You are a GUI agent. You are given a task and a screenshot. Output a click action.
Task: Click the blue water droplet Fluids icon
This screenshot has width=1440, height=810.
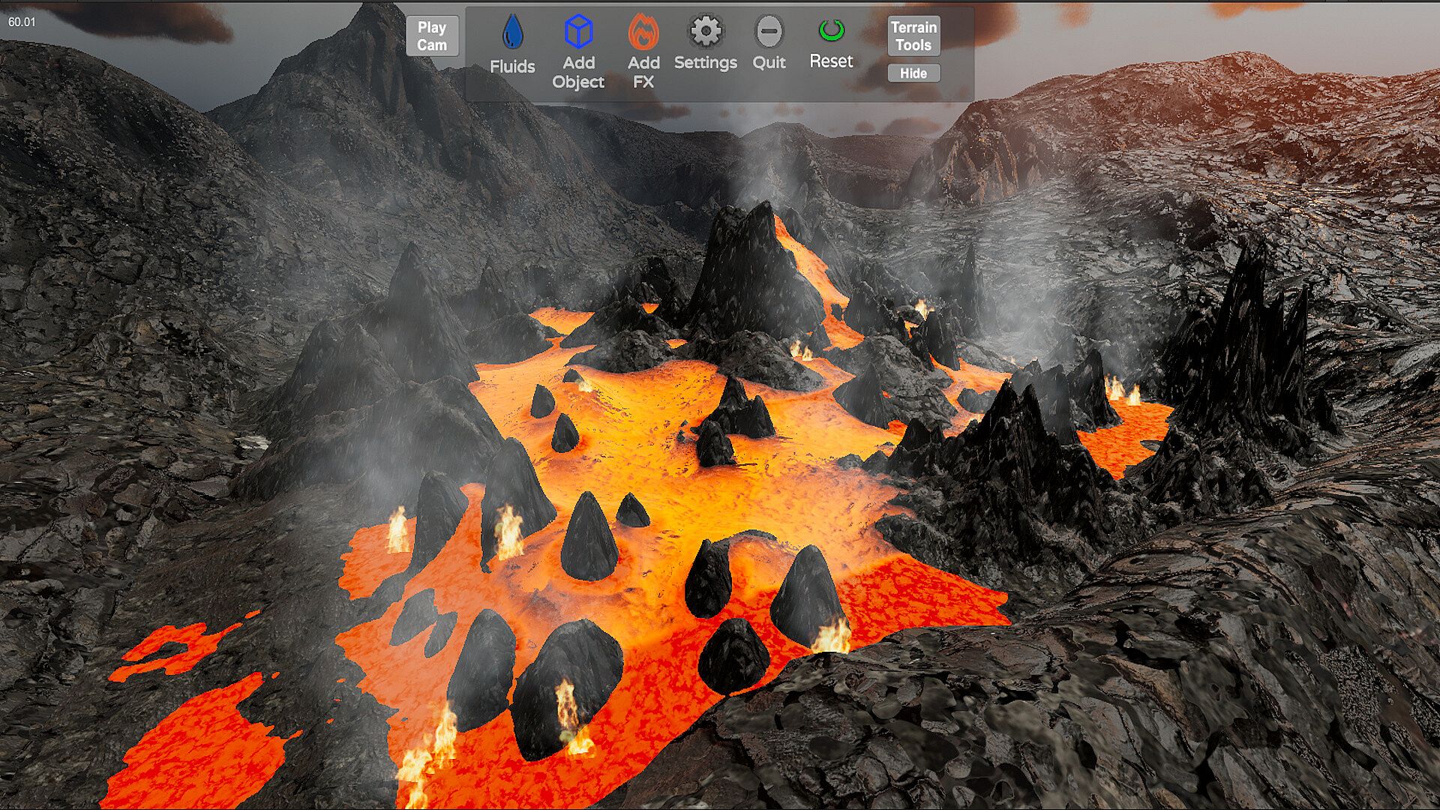tap(512, 32)
